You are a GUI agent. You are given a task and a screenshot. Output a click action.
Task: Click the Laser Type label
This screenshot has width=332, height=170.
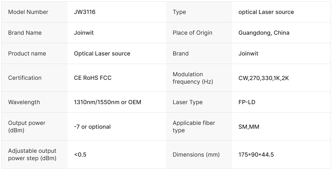188,102
